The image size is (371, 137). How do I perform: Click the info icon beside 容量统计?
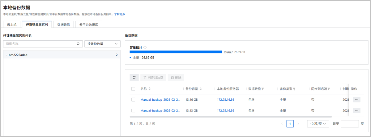145,47
